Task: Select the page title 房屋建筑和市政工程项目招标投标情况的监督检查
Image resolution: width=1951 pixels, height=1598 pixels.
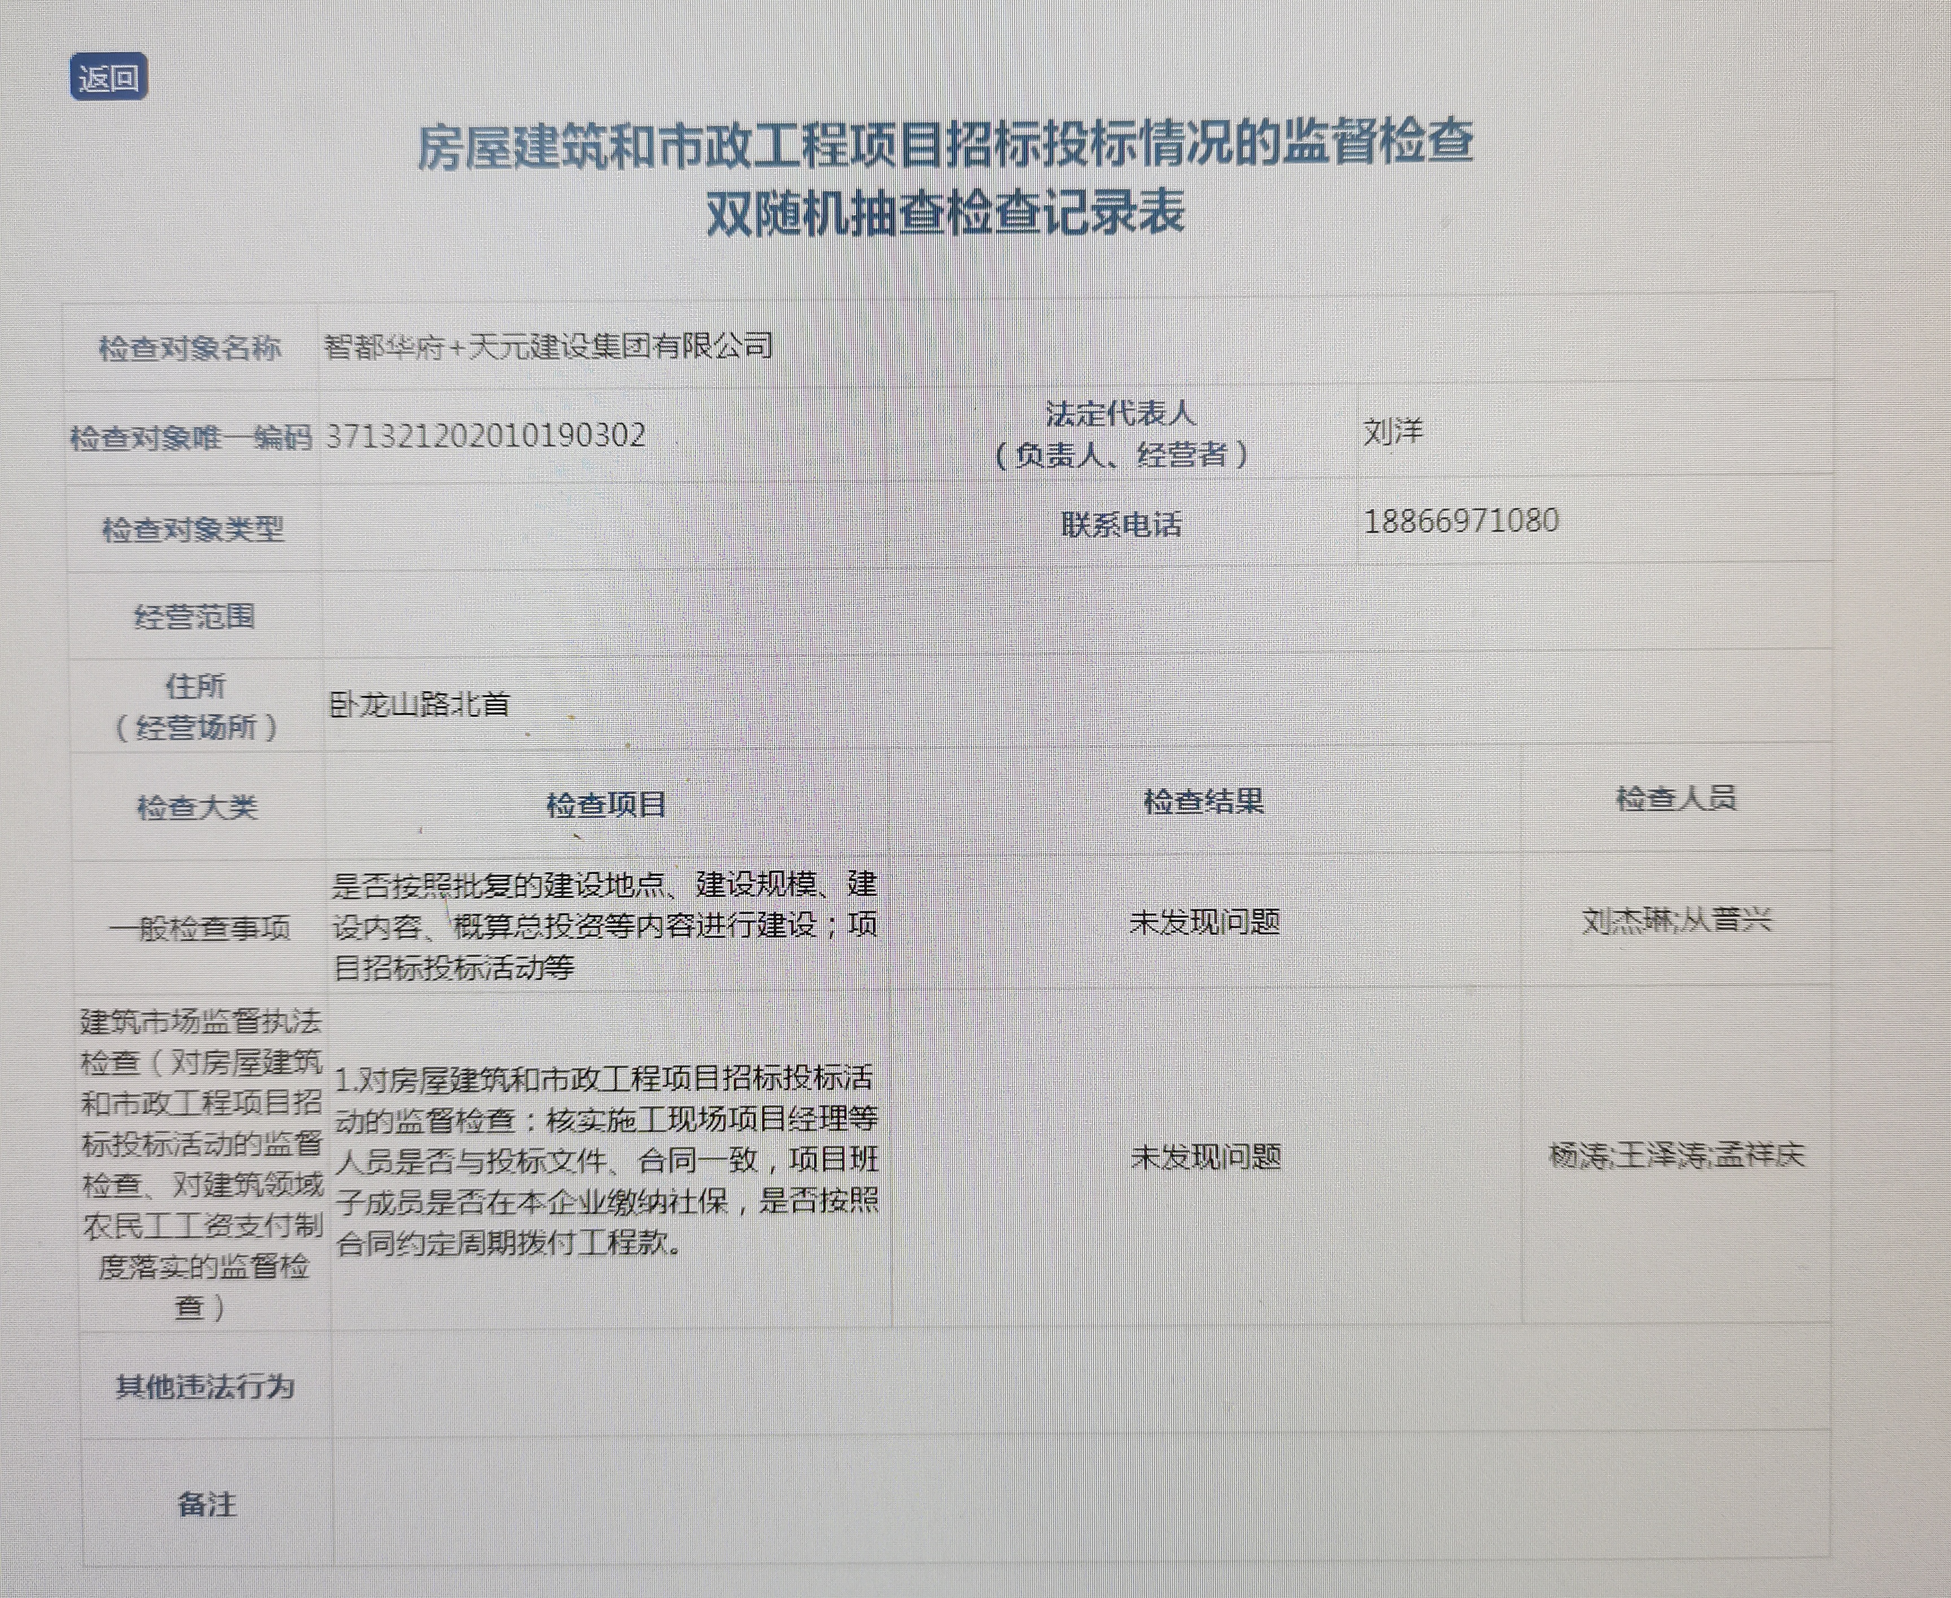Action: point(946,146)
